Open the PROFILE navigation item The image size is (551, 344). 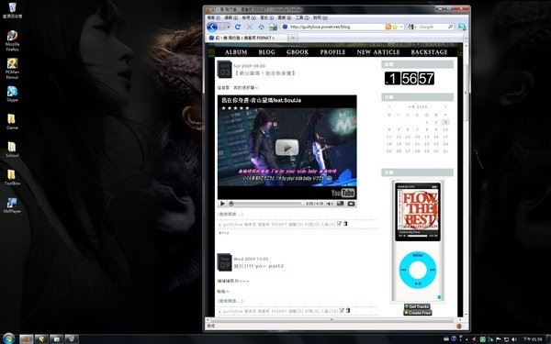332,52
